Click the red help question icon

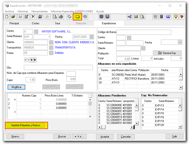(182, 17)
